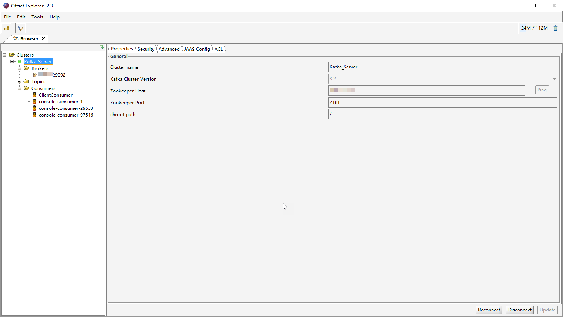Switch to the JAAS Config tab
The image size is (563, 317).
197,49
